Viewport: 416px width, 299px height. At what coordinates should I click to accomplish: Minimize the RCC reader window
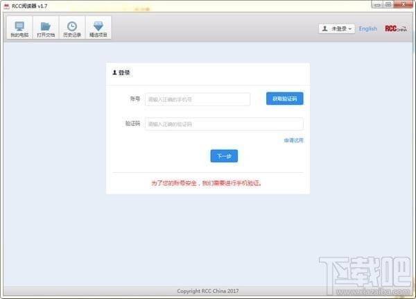pyautogui.click(x=377, y=5)
